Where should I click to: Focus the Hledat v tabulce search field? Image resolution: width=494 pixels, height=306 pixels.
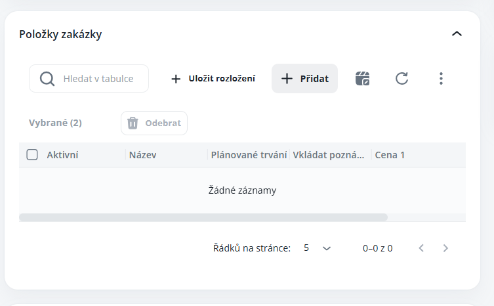pos(98,79)
